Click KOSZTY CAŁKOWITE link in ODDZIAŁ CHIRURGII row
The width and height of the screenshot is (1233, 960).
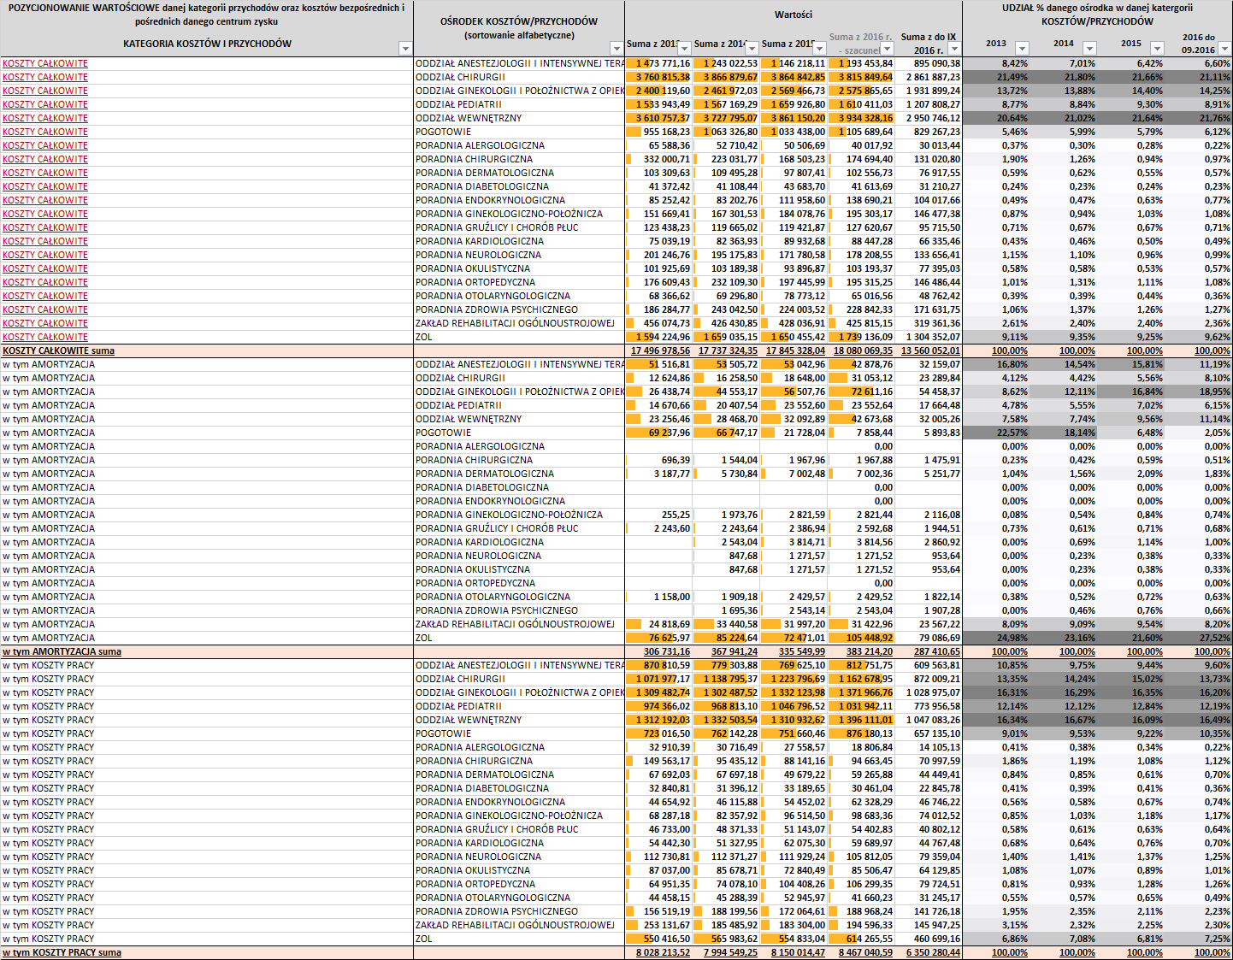coord(45,77)
